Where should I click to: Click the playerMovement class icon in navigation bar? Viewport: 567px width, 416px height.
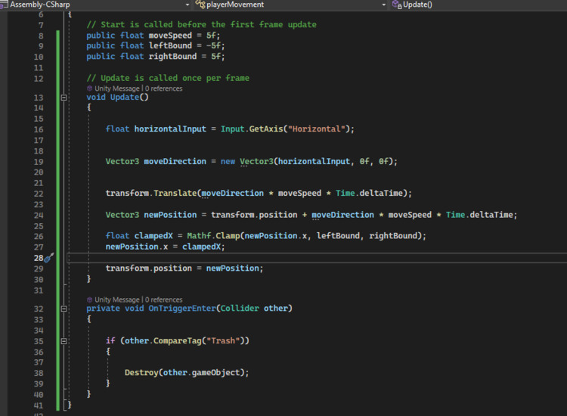200,5
